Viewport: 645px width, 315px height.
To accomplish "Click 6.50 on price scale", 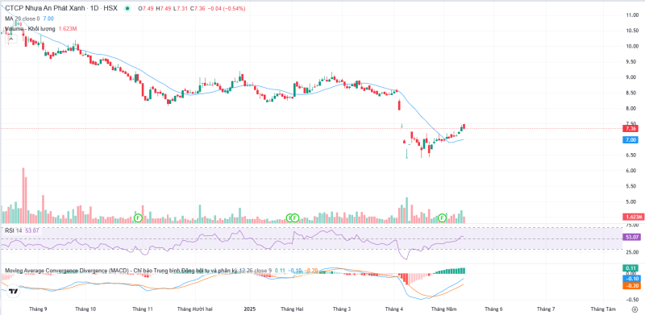I will click(x=632, y=155).
